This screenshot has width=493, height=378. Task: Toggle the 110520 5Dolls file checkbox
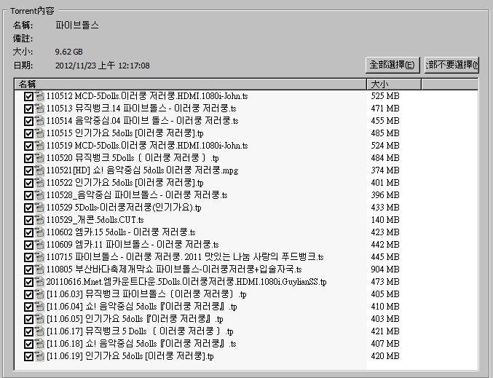tap(28, 158)
